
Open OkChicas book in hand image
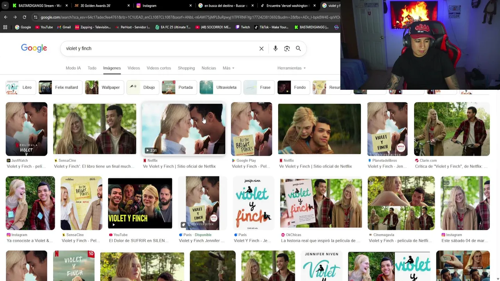click(x=321, y=203)
